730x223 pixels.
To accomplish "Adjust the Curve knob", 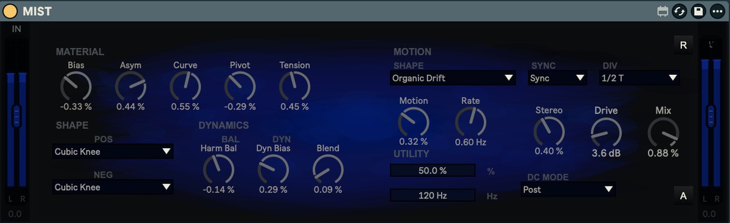I will [x=186, y=86].
